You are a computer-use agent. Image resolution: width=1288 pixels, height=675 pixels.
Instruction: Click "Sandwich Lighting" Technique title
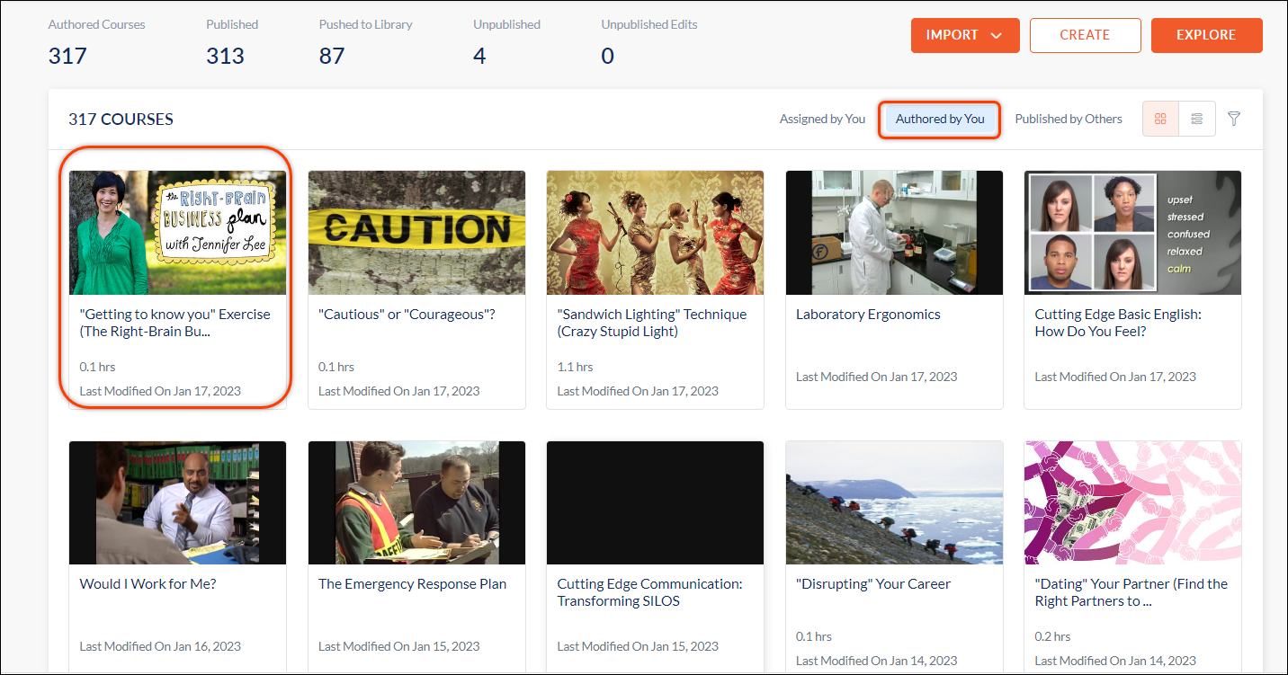click(652, 323)
